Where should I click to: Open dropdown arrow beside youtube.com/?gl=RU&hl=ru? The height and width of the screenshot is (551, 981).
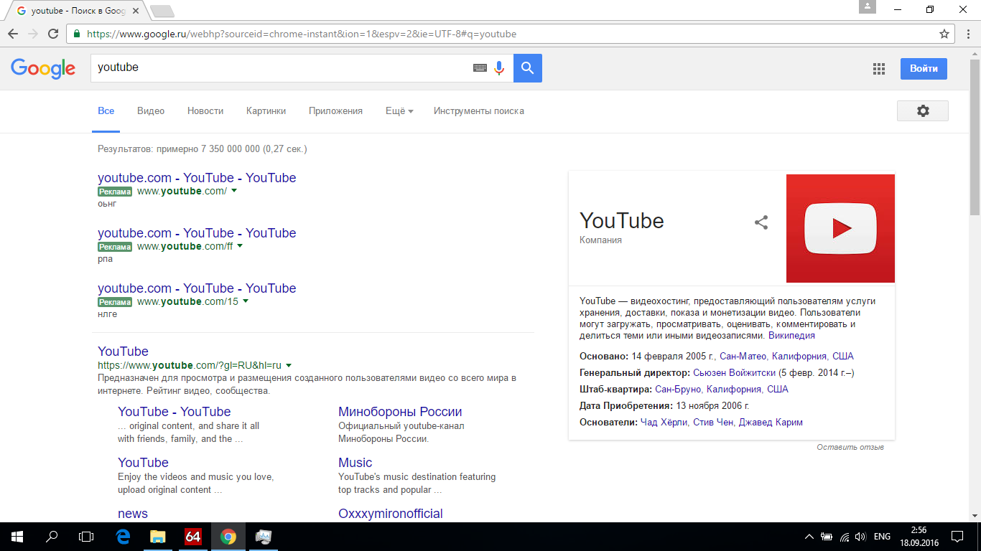tap(289, 365)
